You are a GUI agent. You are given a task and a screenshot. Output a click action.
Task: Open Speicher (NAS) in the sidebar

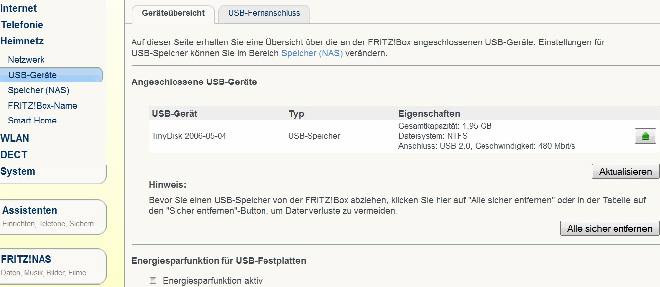pyautogui.click(x=39, y=90)
